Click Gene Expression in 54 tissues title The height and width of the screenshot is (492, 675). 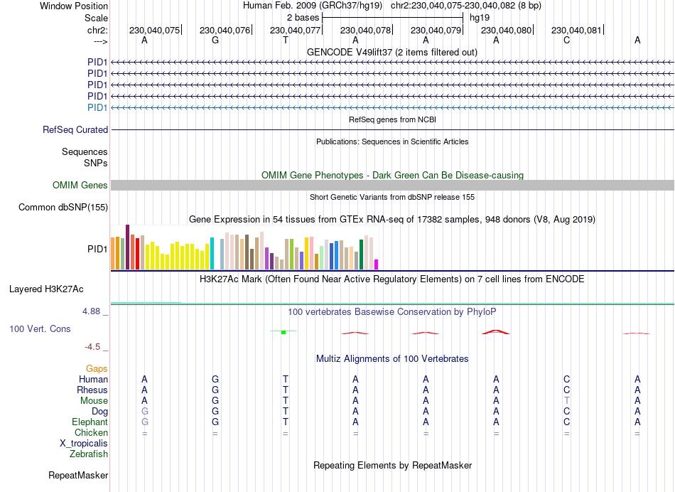click(x=391, y=219)
